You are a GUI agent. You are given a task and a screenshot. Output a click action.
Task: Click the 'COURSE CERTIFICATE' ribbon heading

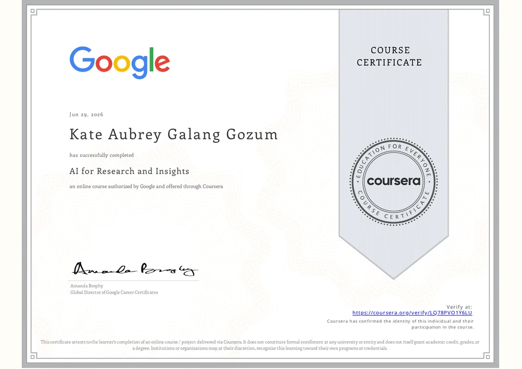[x=389, y=56]
